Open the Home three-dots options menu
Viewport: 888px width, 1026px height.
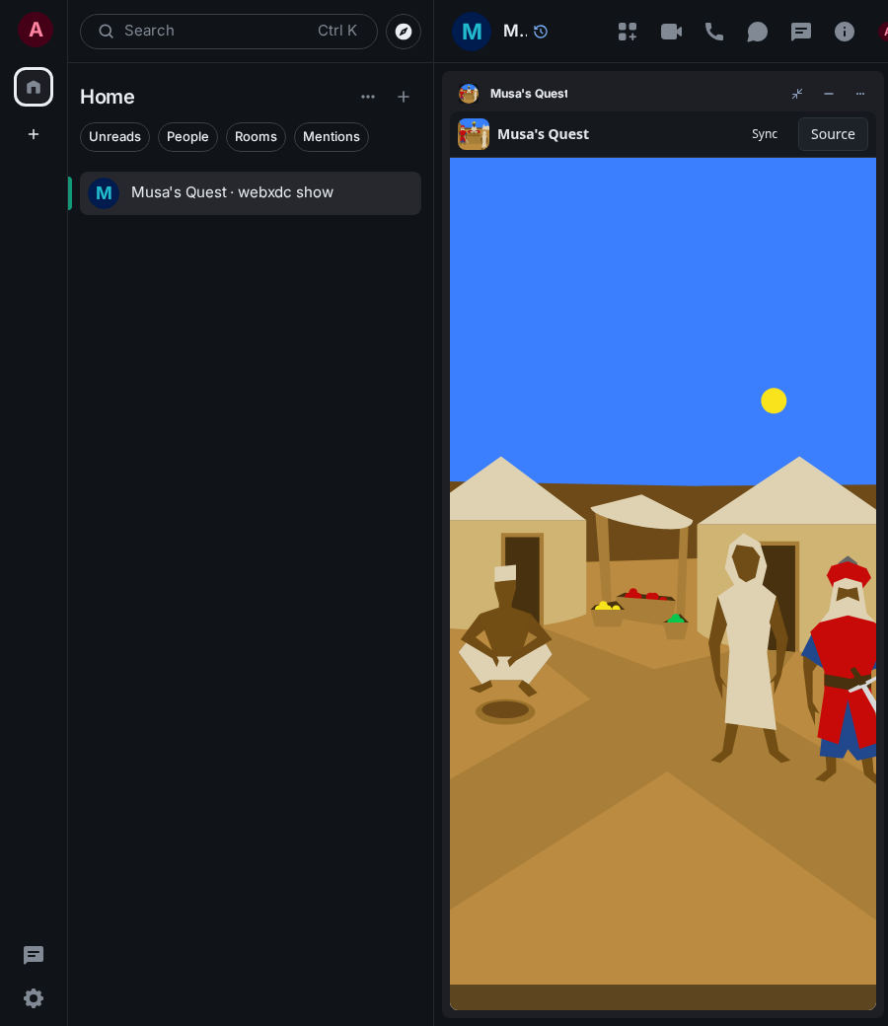click(368, 97)
